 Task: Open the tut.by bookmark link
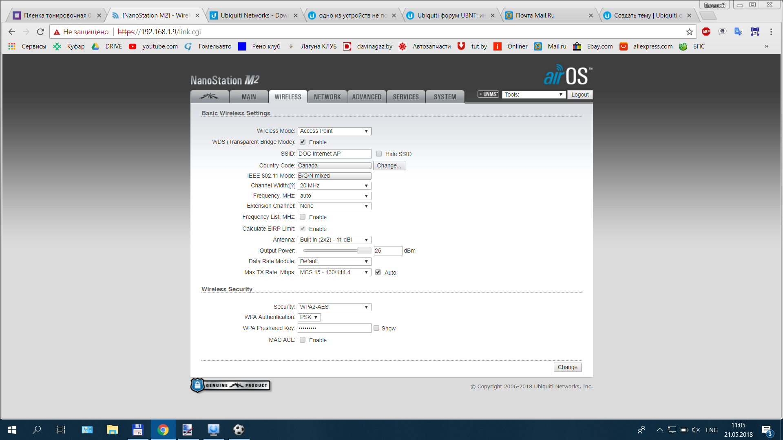coord(472,46)
